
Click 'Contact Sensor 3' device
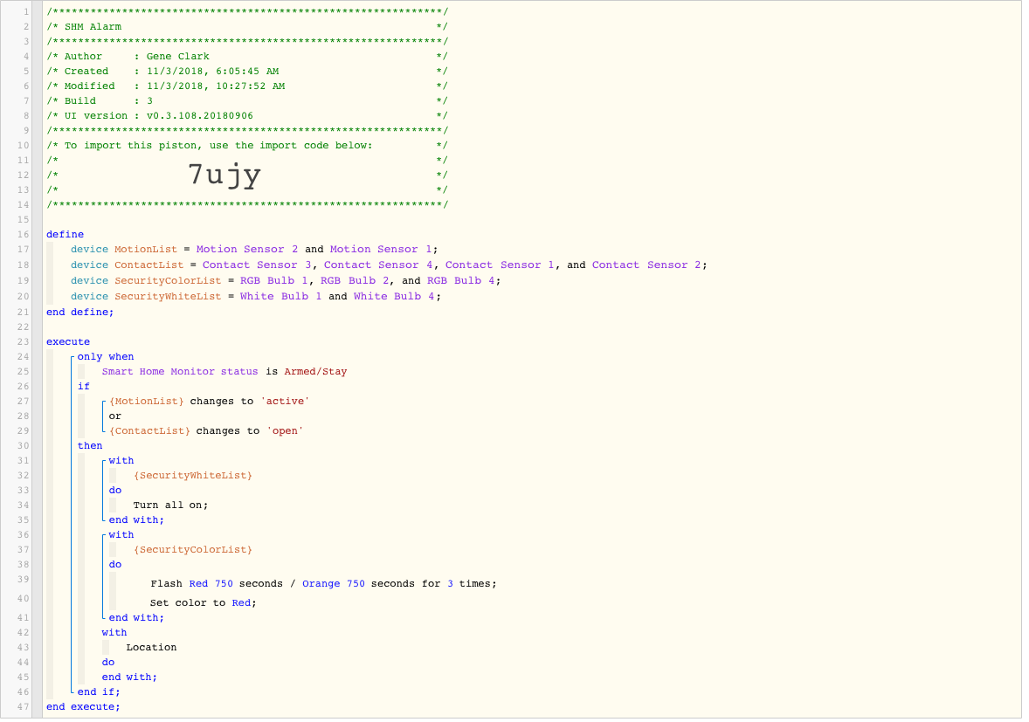point(257,265)
